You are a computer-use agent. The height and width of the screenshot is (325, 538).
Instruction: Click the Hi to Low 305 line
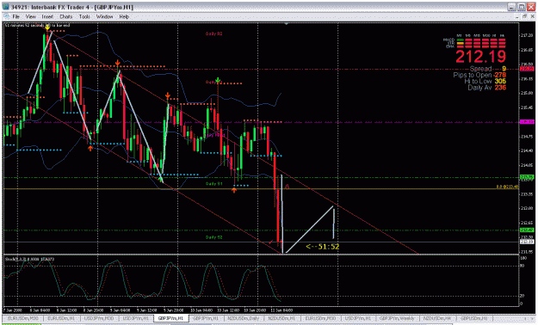pyautogui.click(x=485, y=81)
